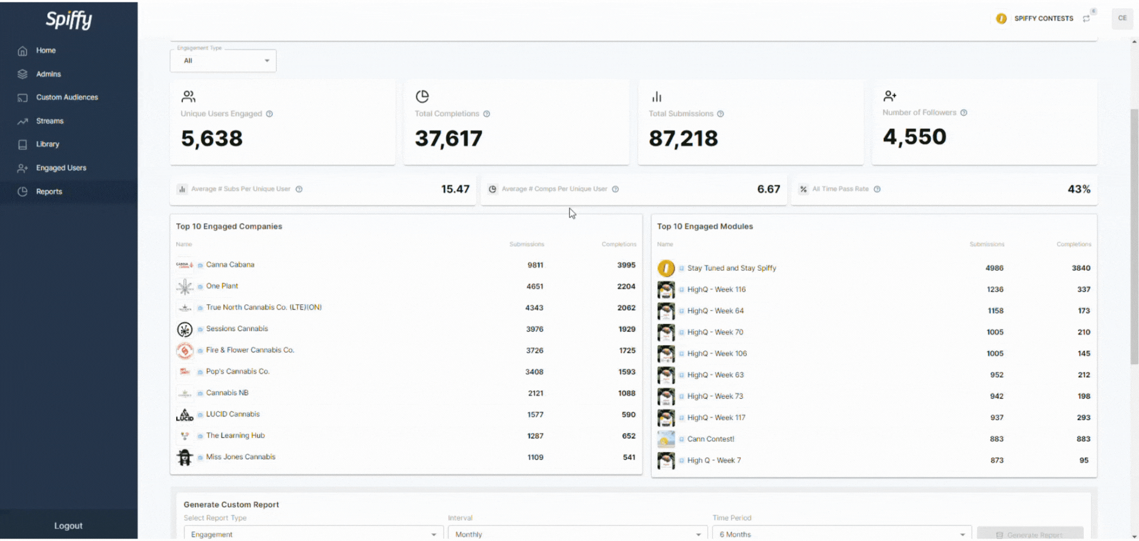
Task: Expand the Time Period dropdown
Action: [x=841, y=534]
